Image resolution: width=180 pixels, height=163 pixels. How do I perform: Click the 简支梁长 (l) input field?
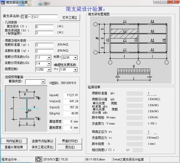[44, 27]
